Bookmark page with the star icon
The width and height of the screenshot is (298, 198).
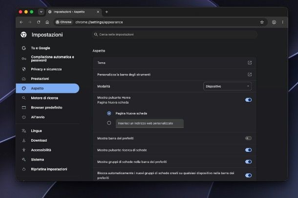(262, 22)
